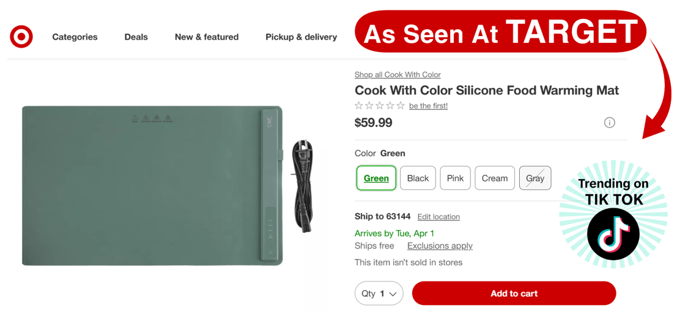Expand the New & featured menu

[x=207, y=37]
